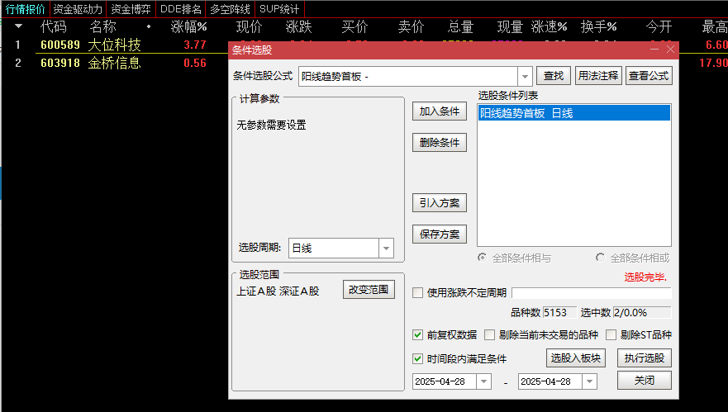
Task: Click the 0.56 gain value for 金桥信息
Action: click(195, 63)
